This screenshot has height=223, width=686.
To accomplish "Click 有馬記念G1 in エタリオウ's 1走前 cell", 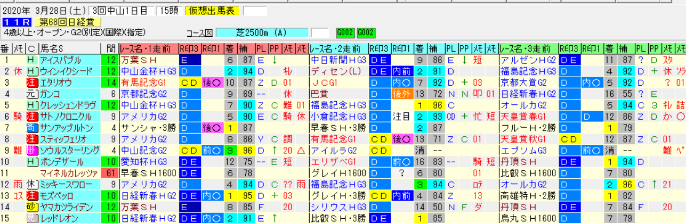I will pyautogui.click(x=143, y=82).
